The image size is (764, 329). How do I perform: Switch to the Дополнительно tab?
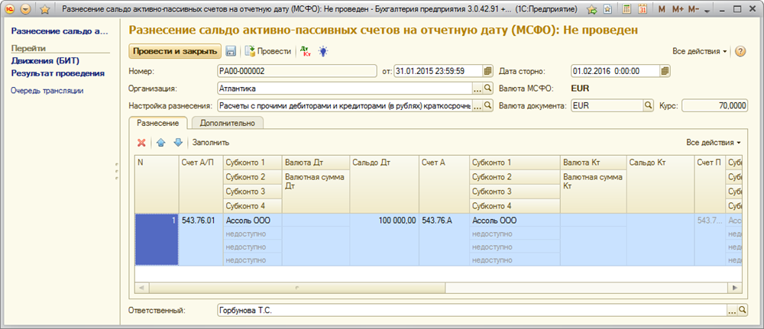(x=227, y=122)
